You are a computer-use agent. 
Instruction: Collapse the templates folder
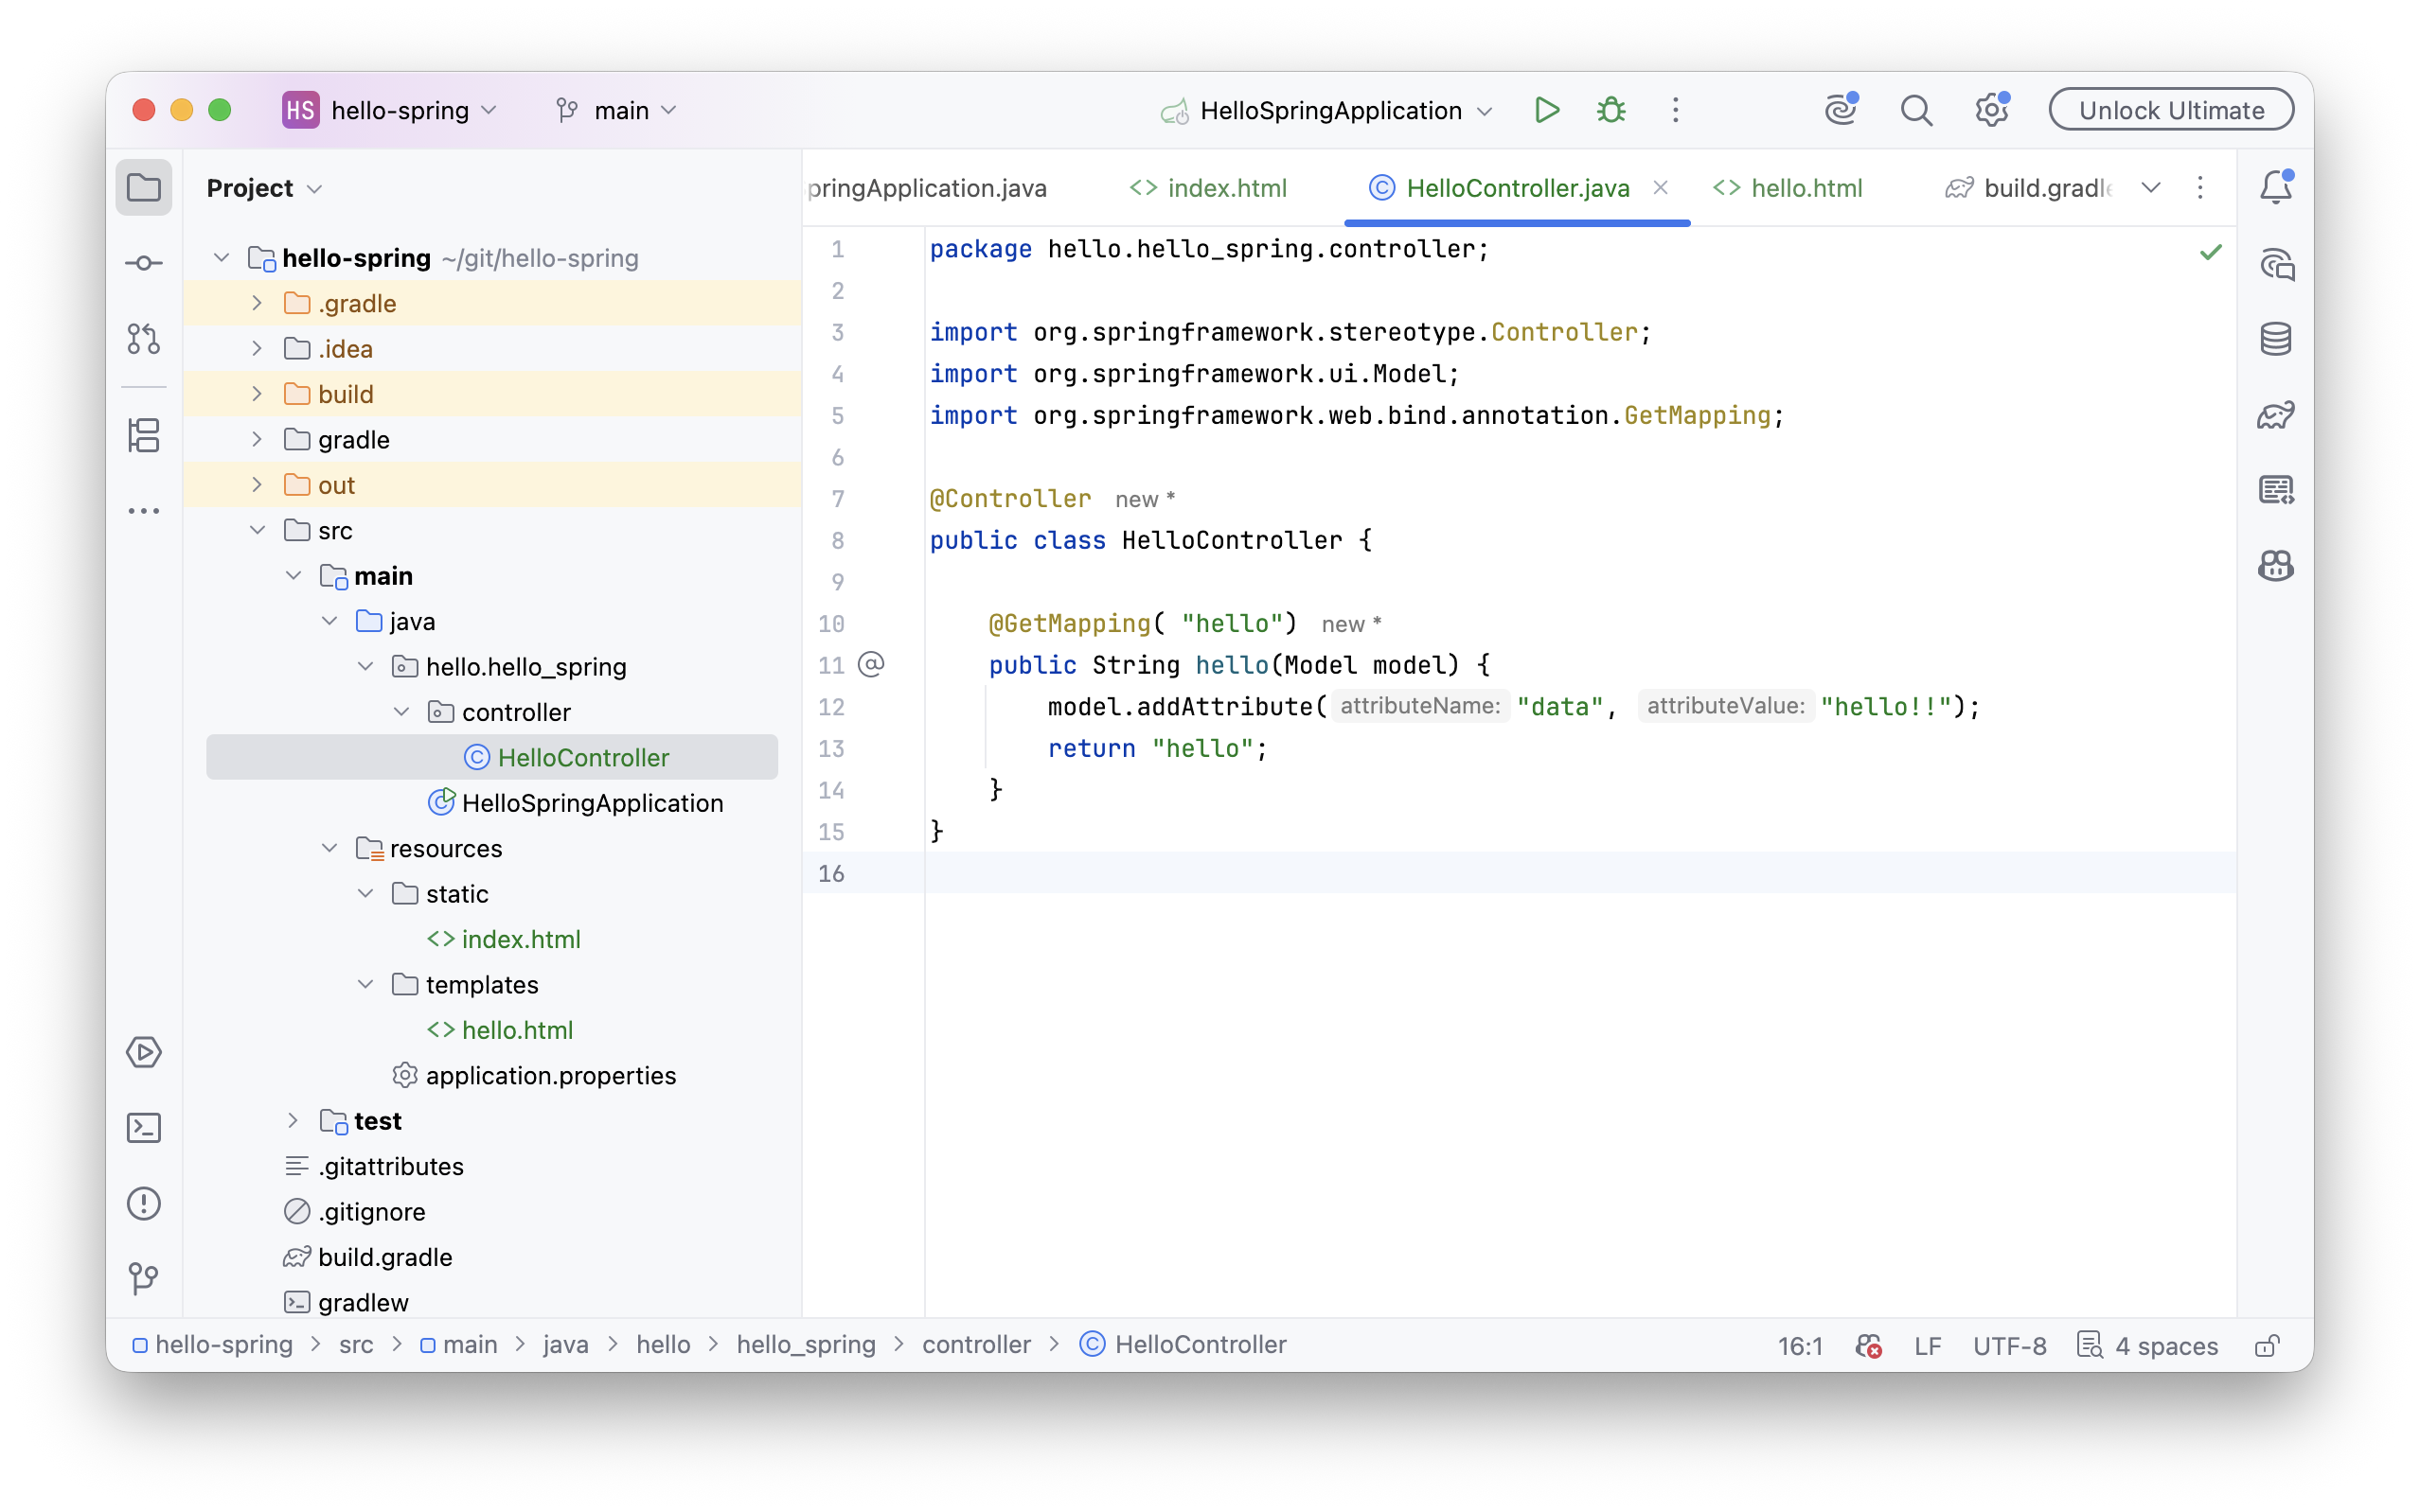(365, 985)
